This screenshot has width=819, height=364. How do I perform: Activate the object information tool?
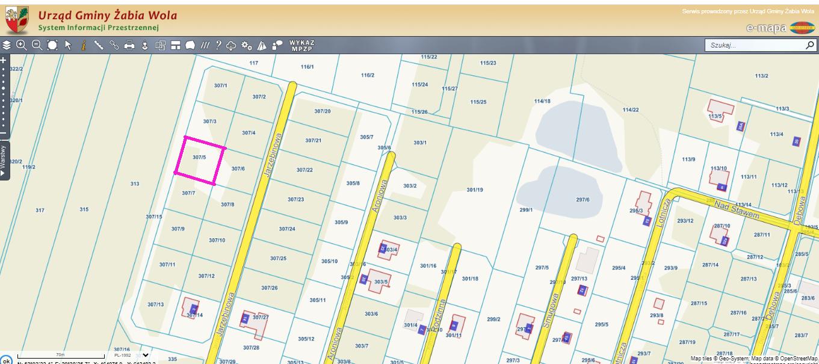(x=84, y=45)
